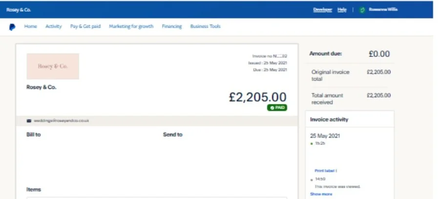Viewport: 439px width, 199px height.
Task: Open the Home menu
Action: click(x=30, y=26)
